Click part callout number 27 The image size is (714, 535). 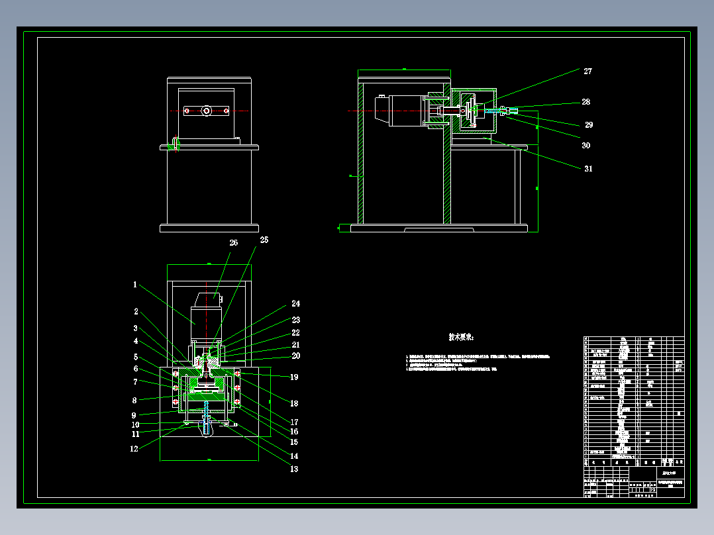588,71
